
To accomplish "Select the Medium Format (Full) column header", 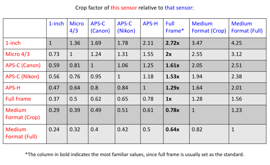I will pyautogui.click(x=247, y=27).
